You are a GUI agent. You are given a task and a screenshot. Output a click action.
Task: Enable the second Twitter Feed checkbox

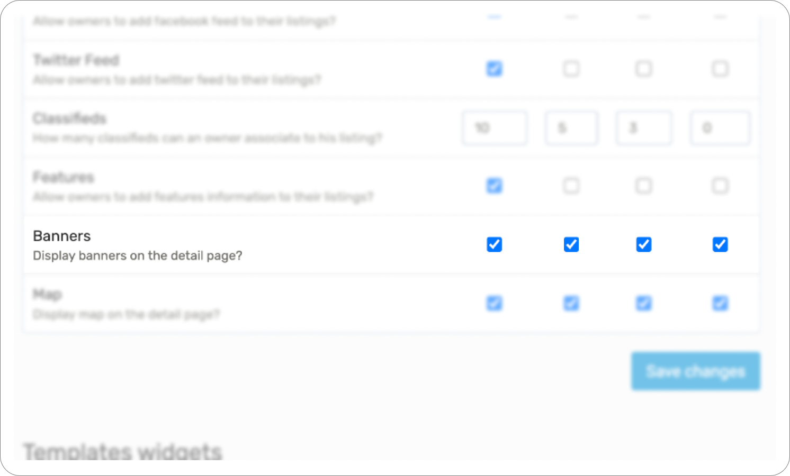[571, 69]
